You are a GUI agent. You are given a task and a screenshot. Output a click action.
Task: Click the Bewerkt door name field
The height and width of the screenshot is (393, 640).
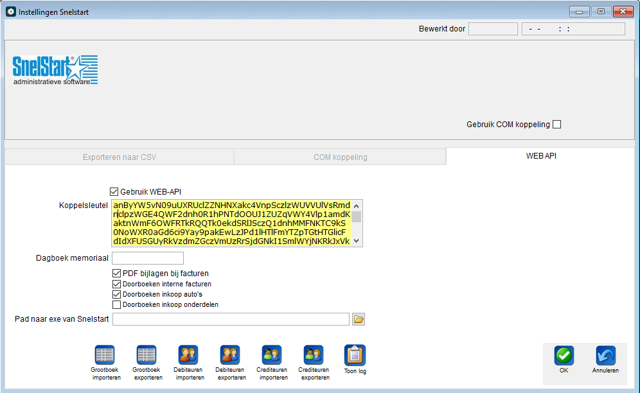point(493,29)
